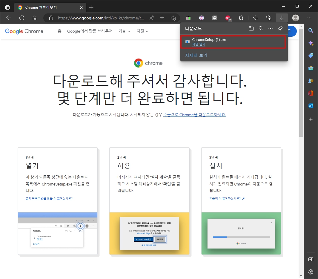Viewport: 318px width, 279px height.
Task: Open the 홈 menu item
Action: click(59, 31)
